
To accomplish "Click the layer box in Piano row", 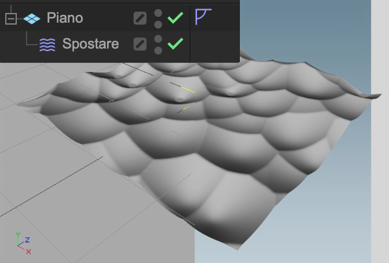I will click(140, 18).
